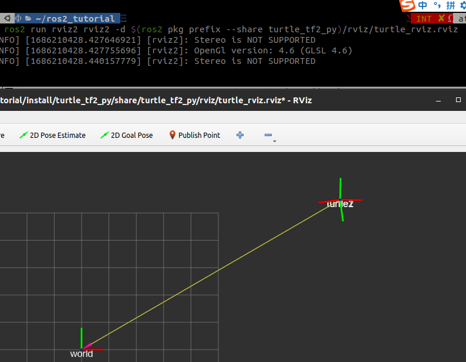
Task: Open the IME settings gear icon
Action: [462, 5]
